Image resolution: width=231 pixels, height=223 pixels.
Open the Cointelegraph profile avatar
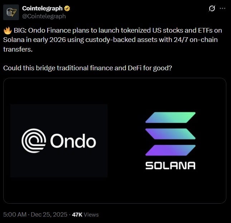[11, 12]
